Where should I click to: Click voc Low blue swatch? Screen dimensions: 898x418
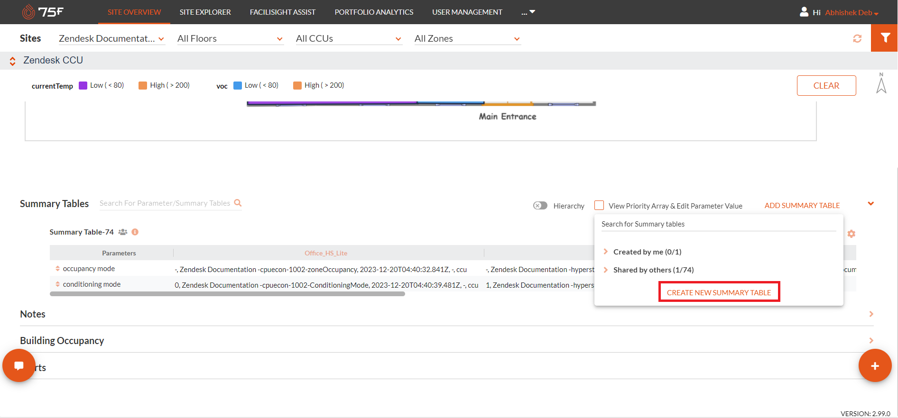pos(238,85)
